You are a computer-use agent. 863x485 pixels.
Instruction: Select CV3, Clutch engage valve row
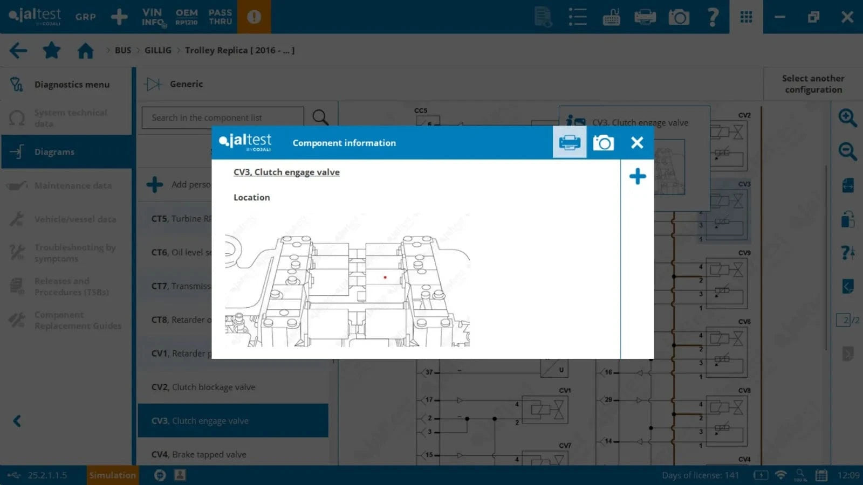coord(233,421)
